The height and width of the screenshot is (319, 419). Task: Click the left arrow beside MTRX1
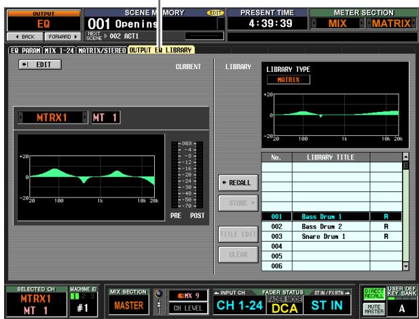click(20, 117)
